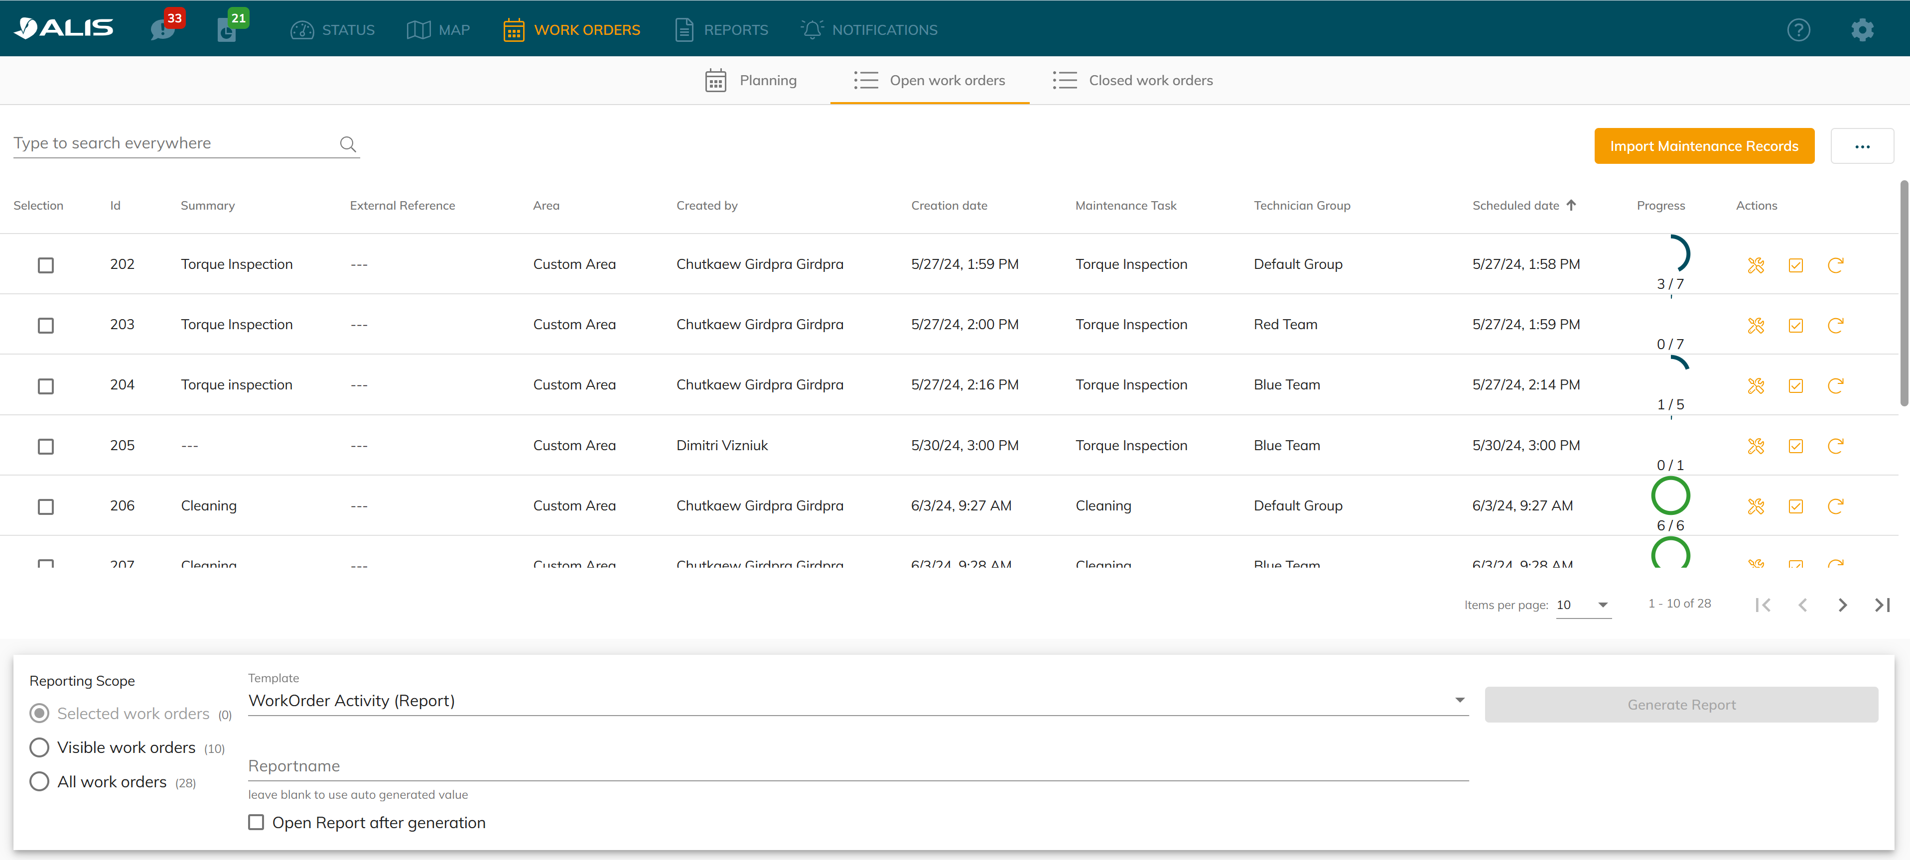Tick the selection checkbox for order 203

click(46, 326)
